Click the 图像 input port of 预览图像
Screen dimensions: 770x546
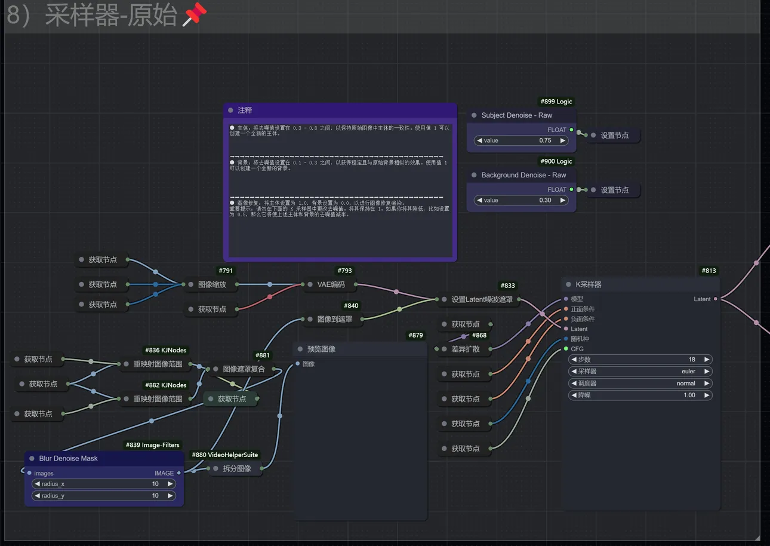[297, 364]
